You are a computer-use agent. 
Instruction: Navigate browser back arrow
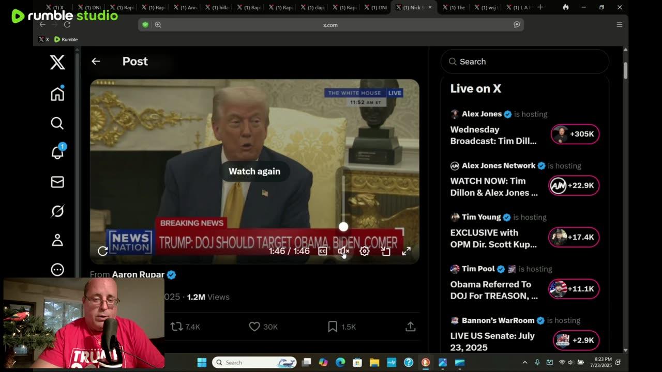pos(42,25)
